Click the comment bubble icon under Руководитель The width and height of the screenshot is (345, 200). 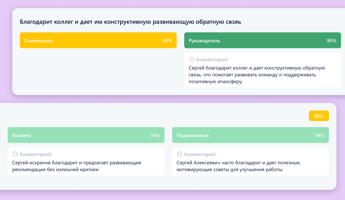coord(192,59)
